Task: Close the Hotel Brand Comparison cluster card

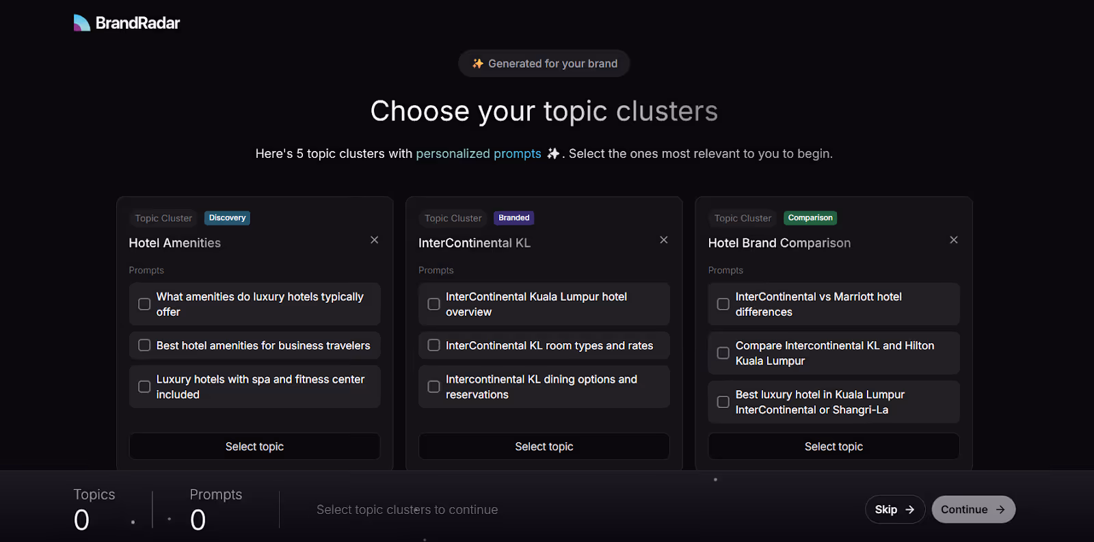Action: [x=953, y=240]
